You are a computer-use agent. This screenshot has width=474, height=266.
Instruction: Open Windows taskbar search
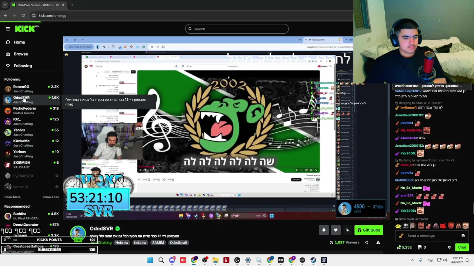tap(161, 260)
